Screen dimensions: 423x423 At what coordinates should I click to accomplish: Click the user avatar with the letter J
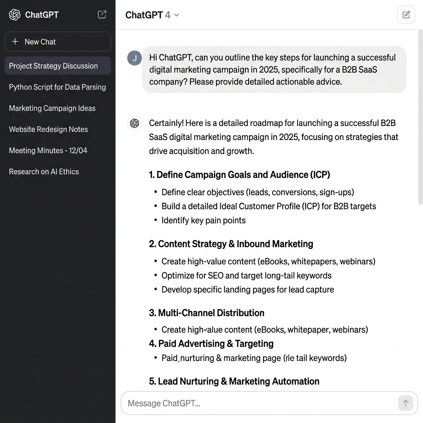(134, 58)
